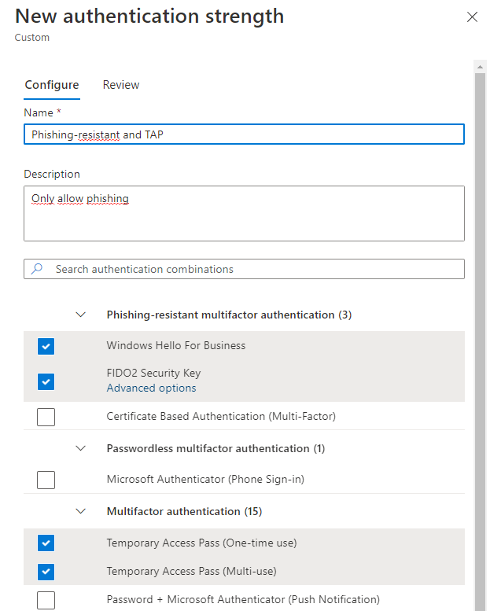
Task: Uncheck Windows Hello For Business
Action: point(46,346)
